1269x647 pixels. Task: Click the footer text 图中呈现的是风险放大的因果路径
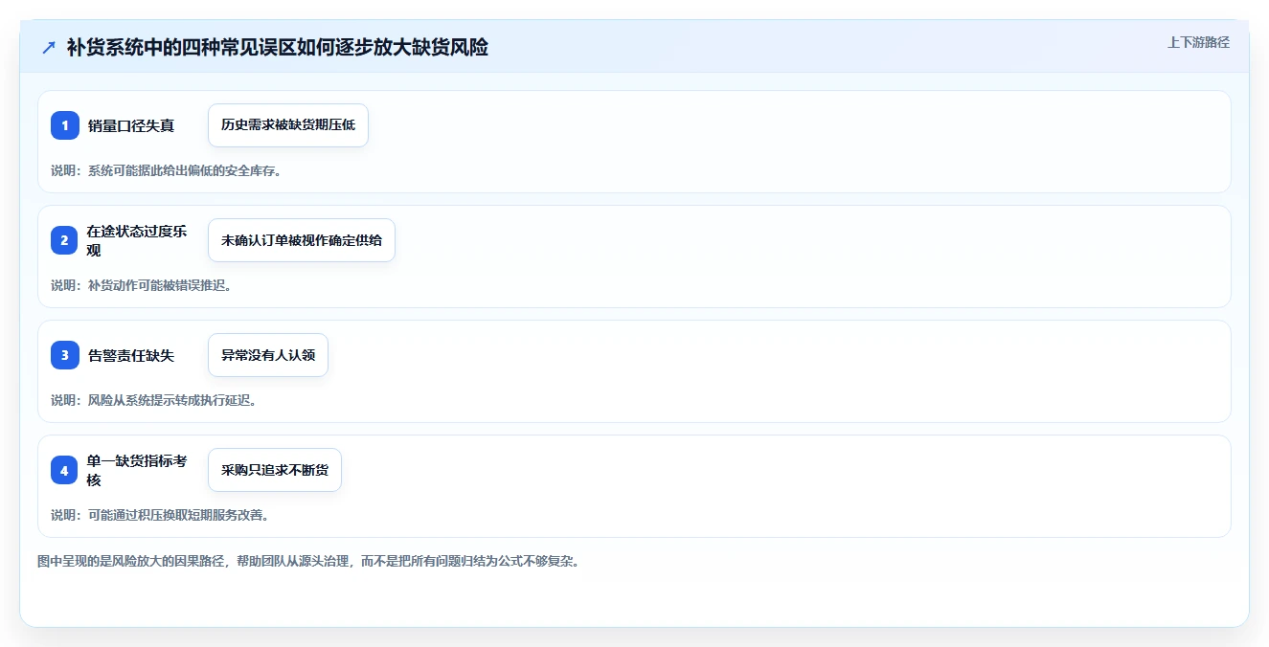pyautogui.click(x=130, y=561)
